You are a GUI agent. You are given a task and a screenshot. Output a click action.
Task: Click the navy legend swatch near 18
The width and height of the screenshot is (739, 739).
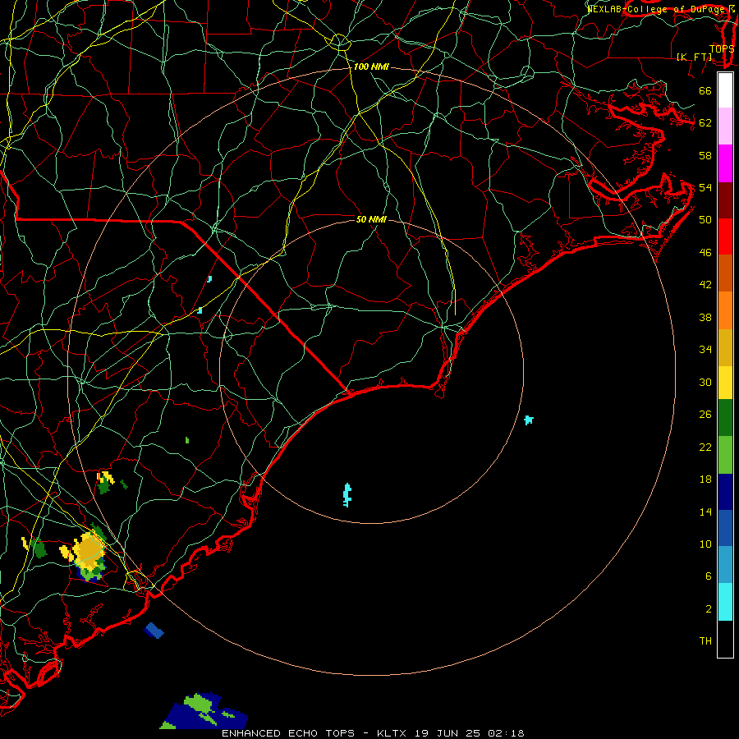725,492
